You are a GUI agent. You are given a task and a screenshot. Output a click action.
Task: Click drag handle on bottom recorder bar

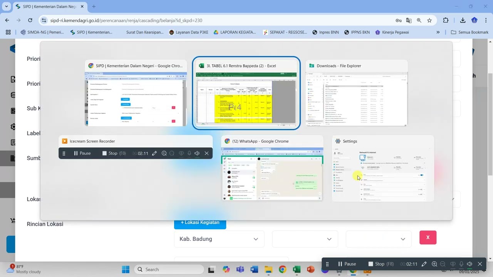[327, 264]
